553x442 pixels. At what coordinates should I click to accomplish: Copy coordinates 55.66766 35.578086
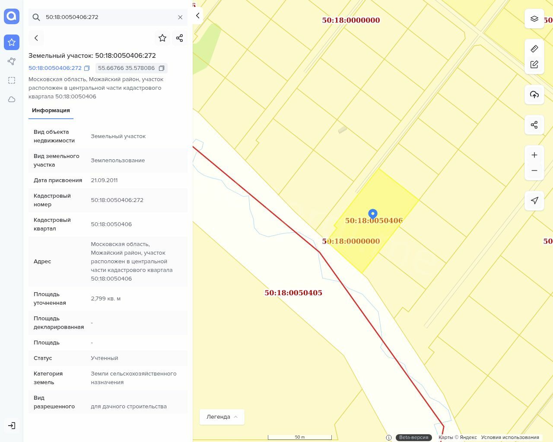coord(162,68)
